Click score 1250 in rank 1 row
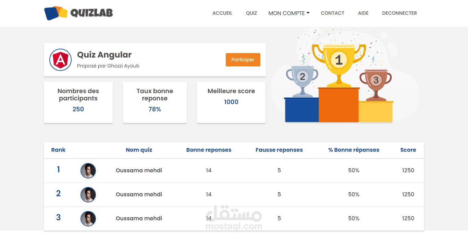 coord(408,170)
